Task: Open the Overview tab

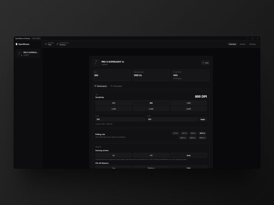Action: (233, 44)
